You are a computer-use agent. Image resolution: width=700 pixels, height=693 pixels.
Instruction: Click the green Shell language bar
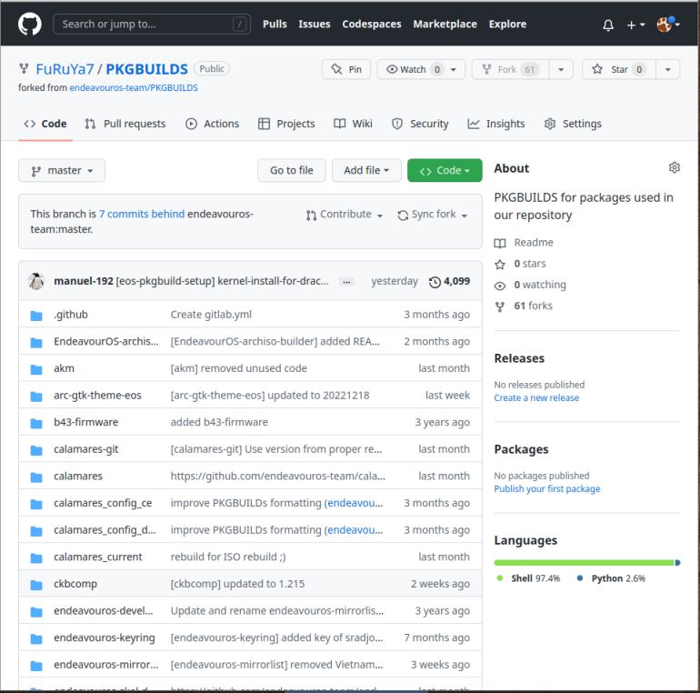584,563
